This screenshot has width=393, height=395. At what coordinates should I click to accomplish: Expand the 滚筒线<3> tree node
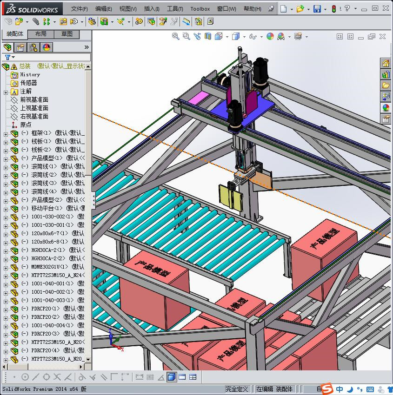[x=6, y=184]
